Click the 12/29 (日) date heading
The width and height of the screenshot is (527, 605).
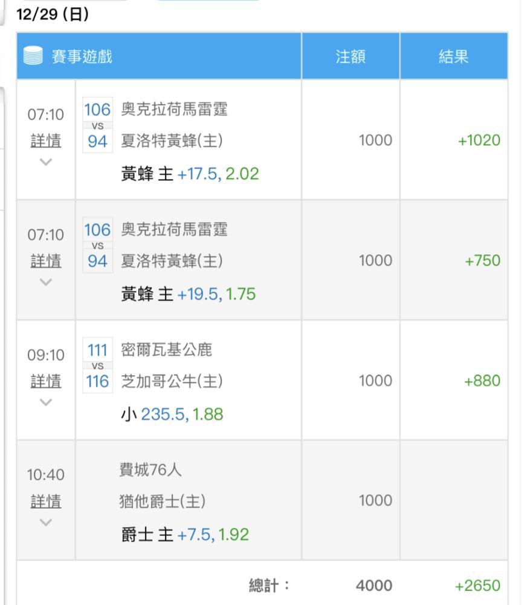click(53, 15)
